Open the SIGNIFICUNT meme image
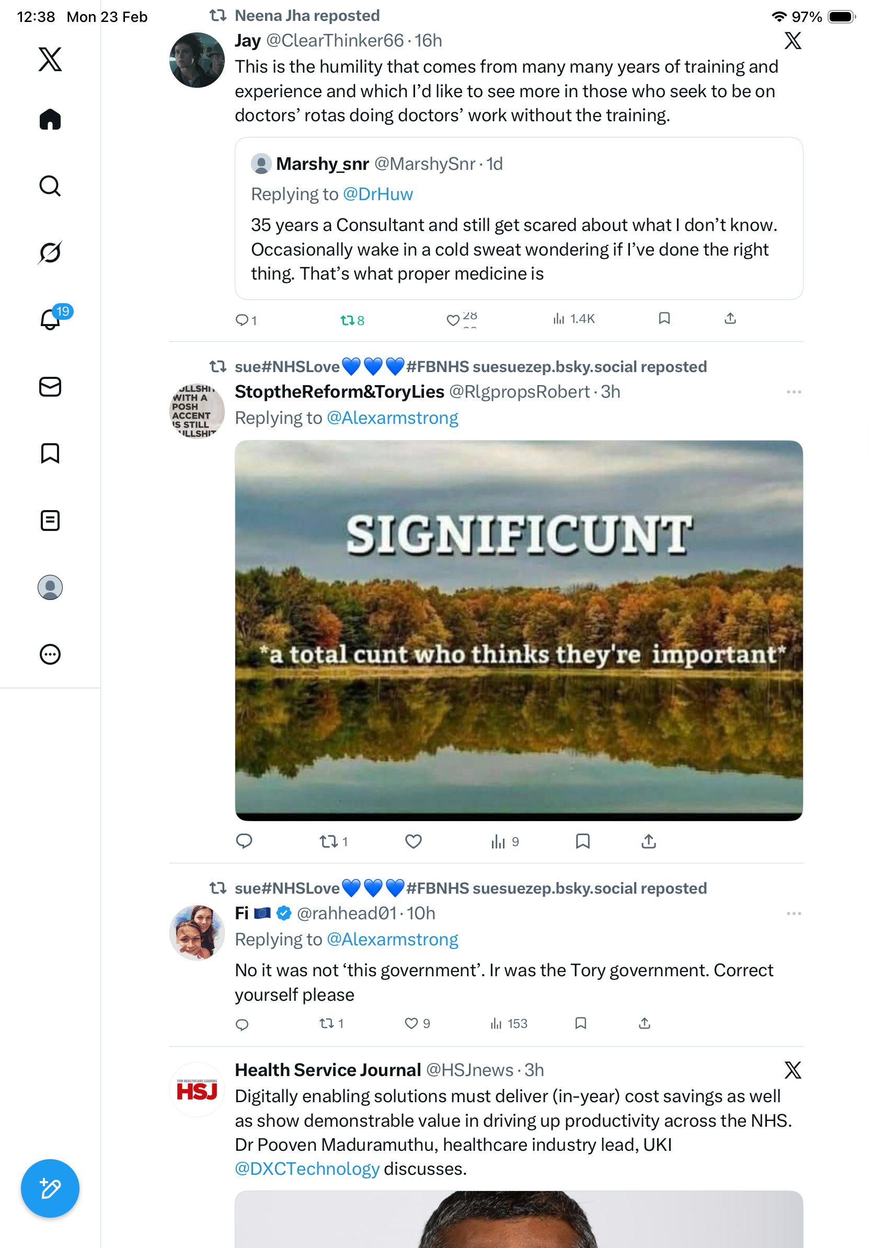This screenshot has width=872, height=1248. 518,629
